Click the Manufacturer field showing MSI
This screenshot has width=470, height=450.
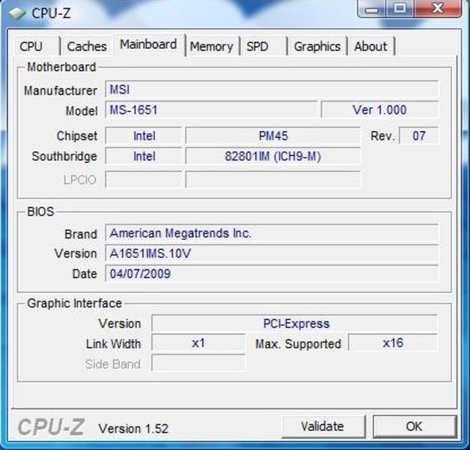(271, 89)
